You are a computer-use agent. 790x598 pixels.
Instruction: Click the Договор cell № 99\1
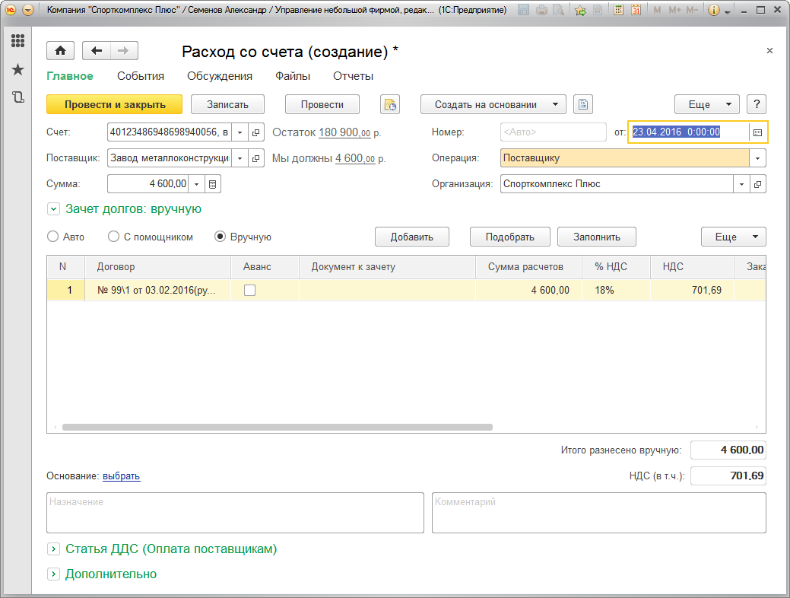pos(157,290)
